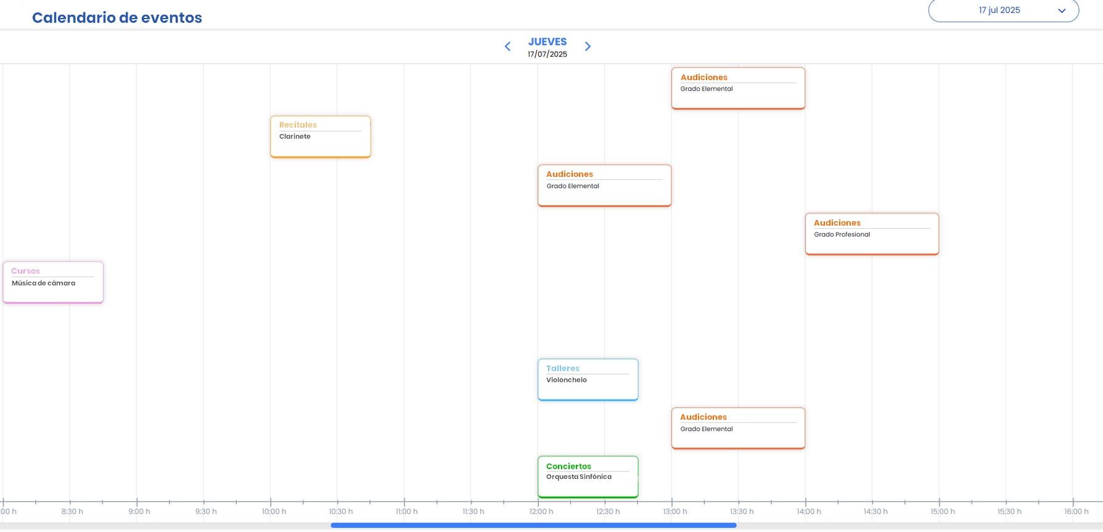1103x532 pixels.
Task: Click the Violonchelo subtitle text
Action: 567,380
